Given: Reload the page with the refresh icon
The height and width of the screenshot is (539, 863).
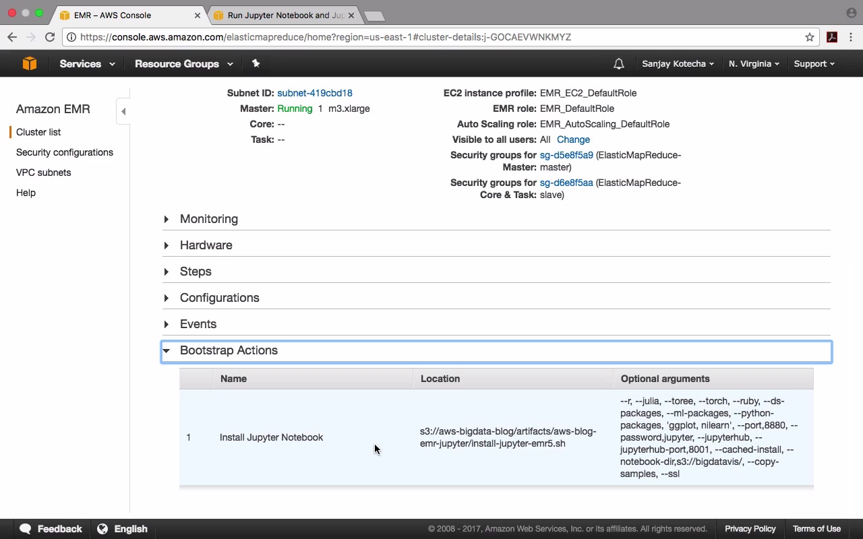Looking at the screenshot, I should [50, 37].
